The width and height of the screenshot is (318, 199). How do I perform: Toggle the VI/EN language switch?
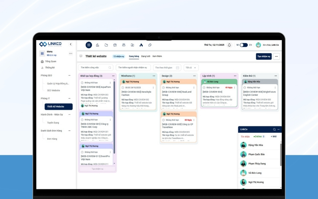[244, 45]
